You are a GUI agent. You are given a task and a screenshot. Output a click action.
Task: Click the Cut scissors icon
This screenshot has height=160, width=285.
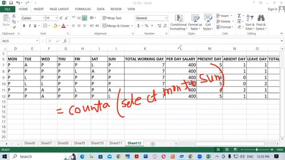(x=14, y=16)
